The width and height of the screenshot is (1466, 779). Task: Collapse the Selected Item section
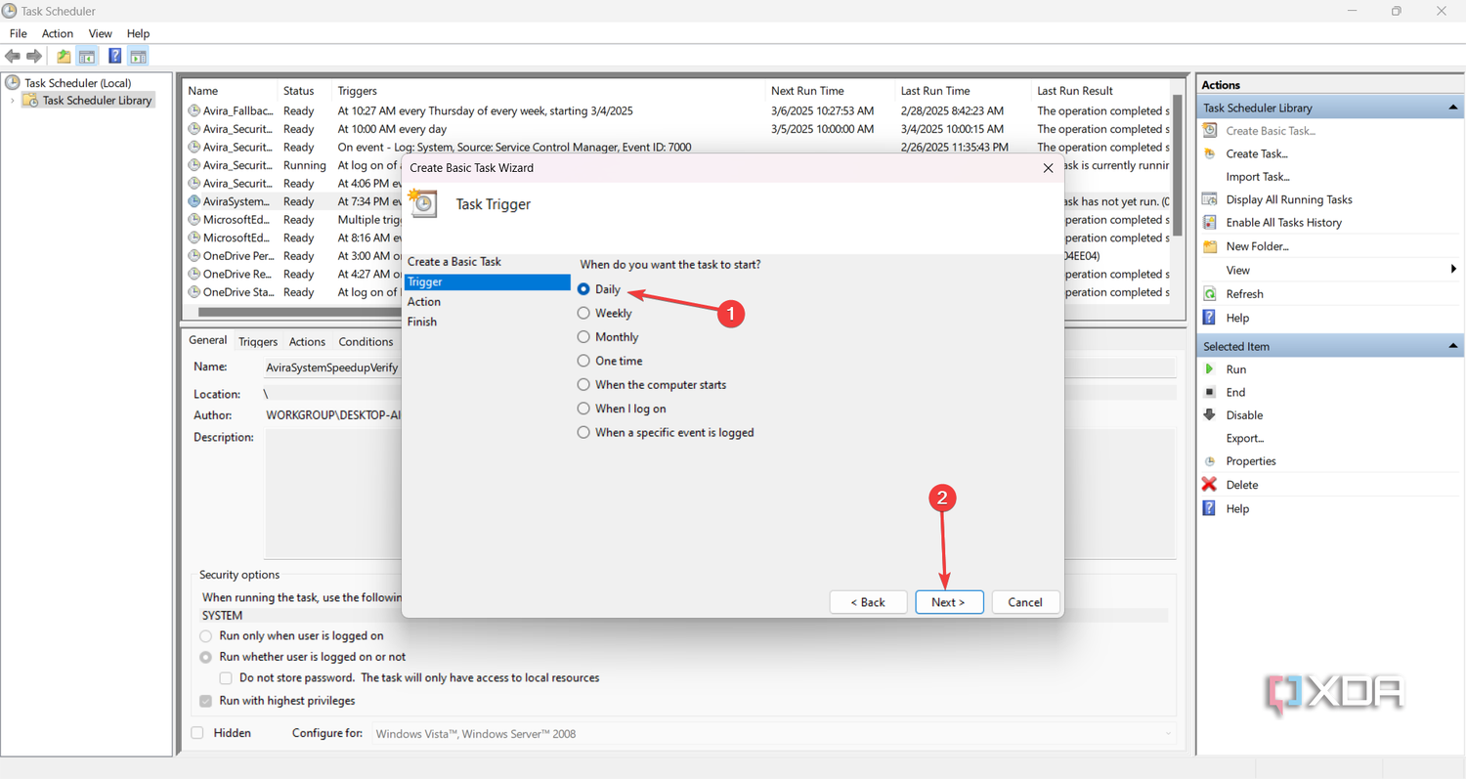[x=1453, y=346]
